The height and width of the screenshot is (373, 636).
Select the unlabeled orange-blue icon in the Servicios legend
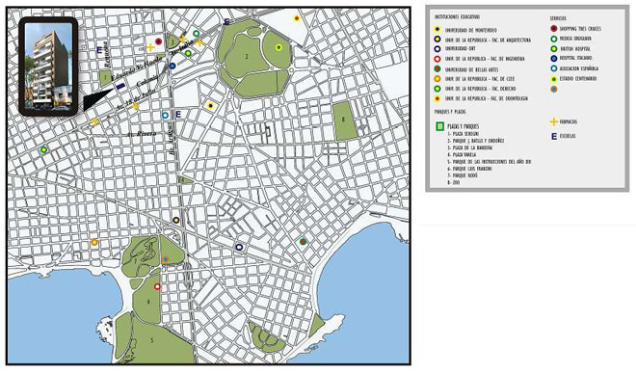coord(554,89)
